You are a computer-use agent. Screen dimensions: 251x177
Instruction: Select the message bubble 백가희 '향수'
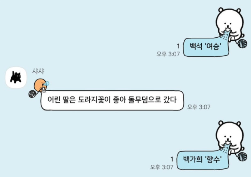tap(203, 160)
